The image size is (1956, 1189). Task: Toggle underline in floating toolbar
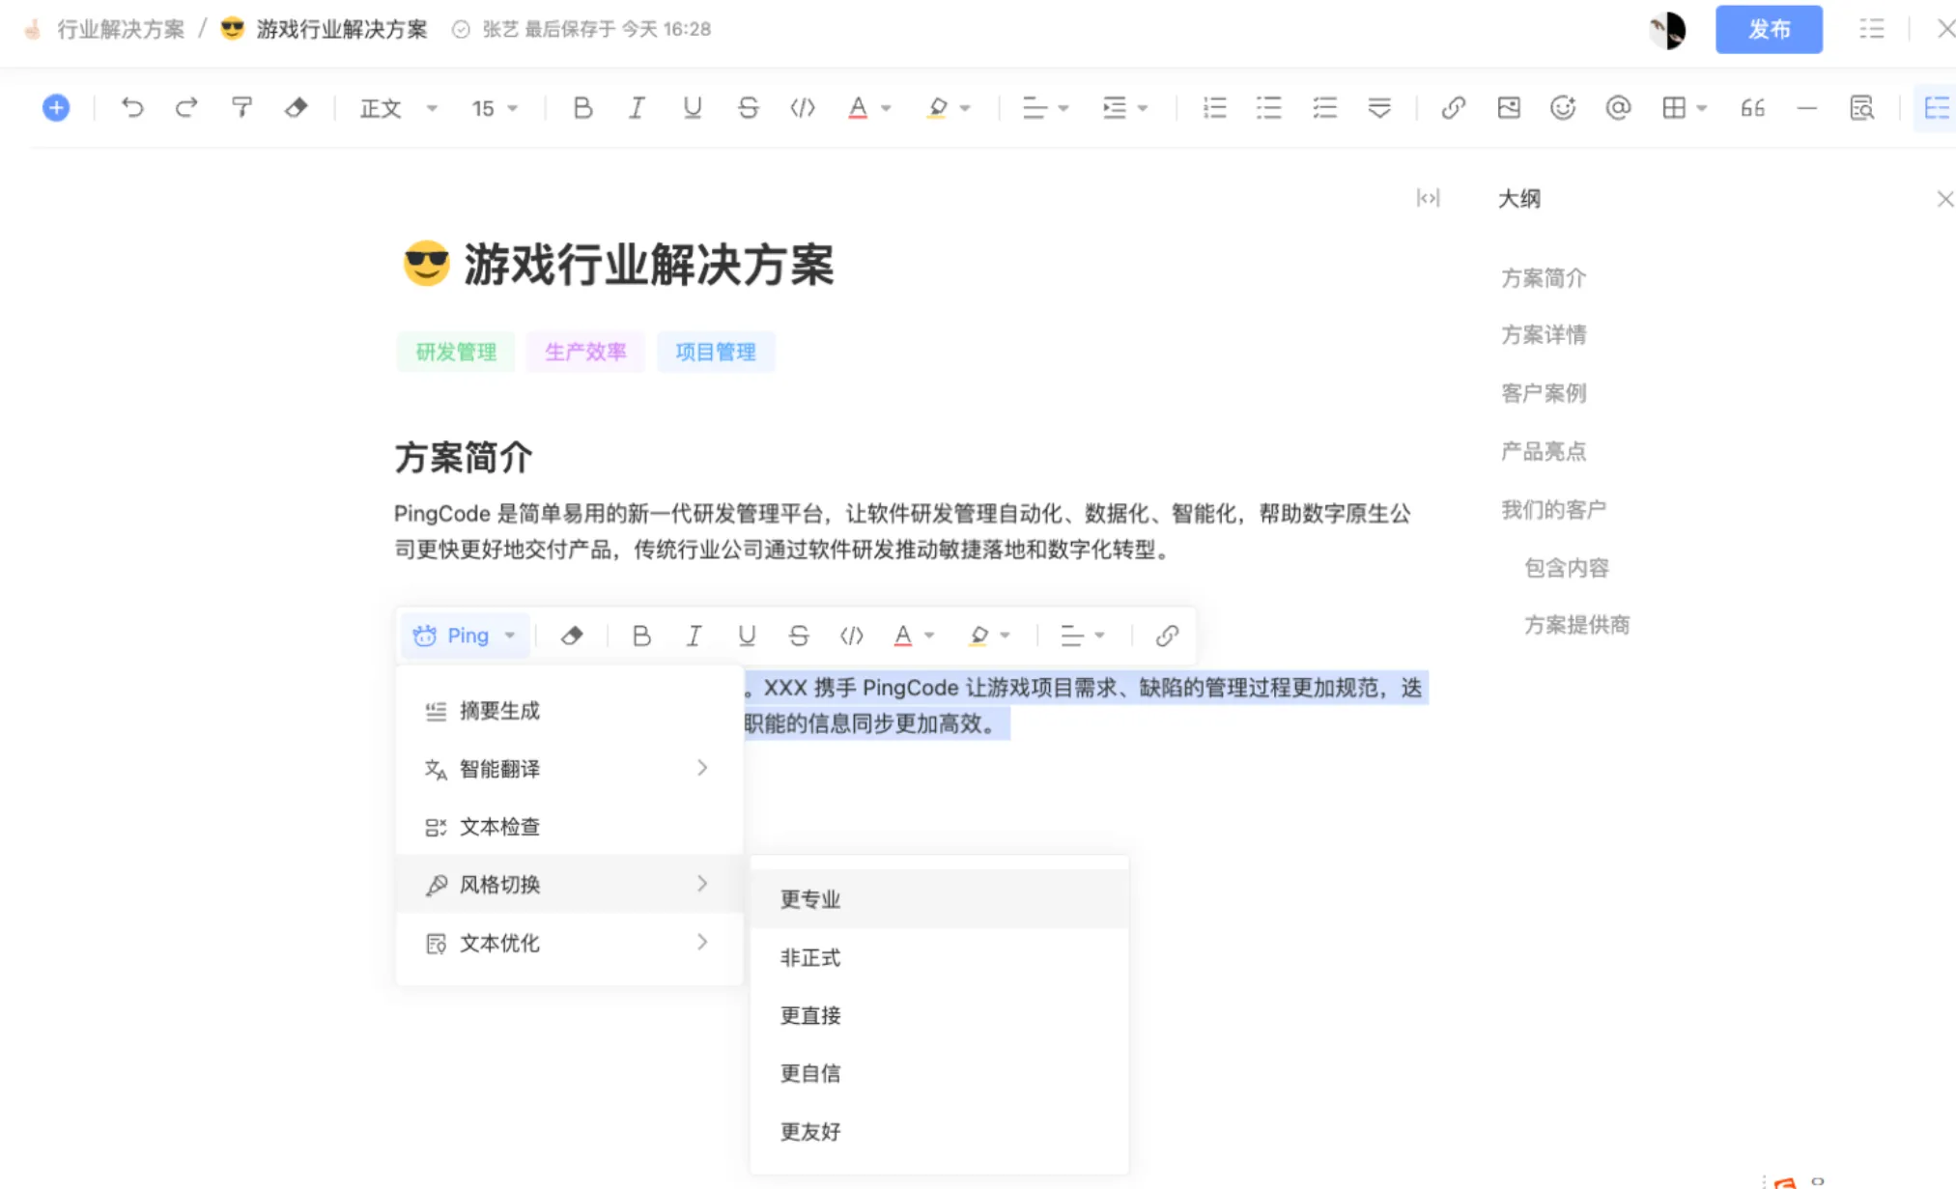coord(747,636)
